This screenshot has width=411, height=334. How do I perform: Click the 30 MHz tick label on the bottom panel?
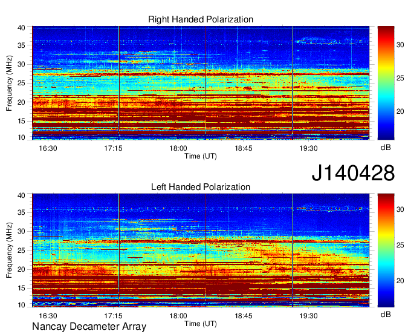pyautogui.click(x=21, y=231)
